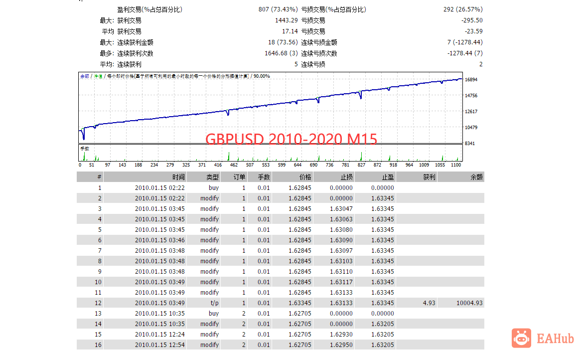Image resolution: width=581 pixels, height=351 pixels.
Task: Click the 止损 column header
Action: tap(346, 177)
